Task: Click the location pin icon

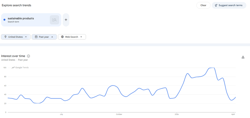Action: (5, 37)
